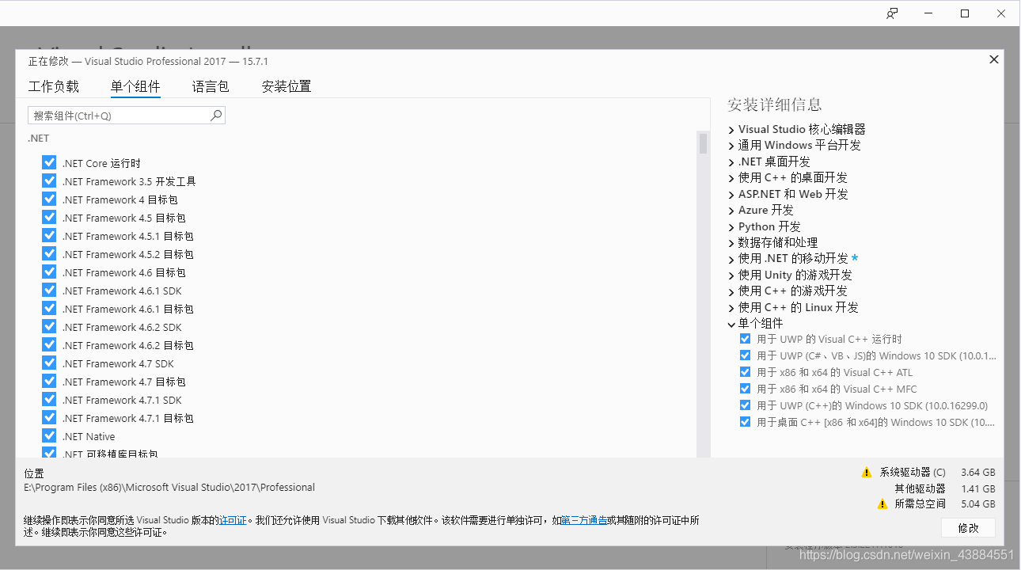Expand 使用 .NET 的移动开发 details

click(x=731, y=259)
